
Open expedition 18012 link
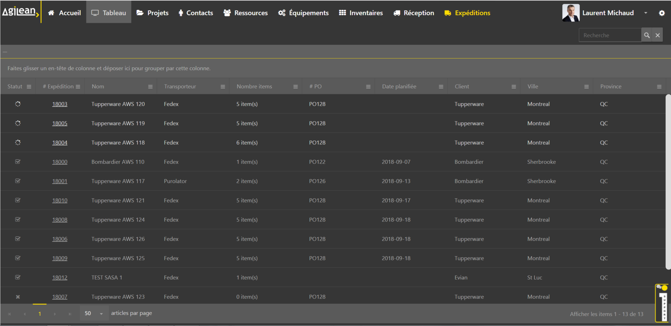point(60,277)
